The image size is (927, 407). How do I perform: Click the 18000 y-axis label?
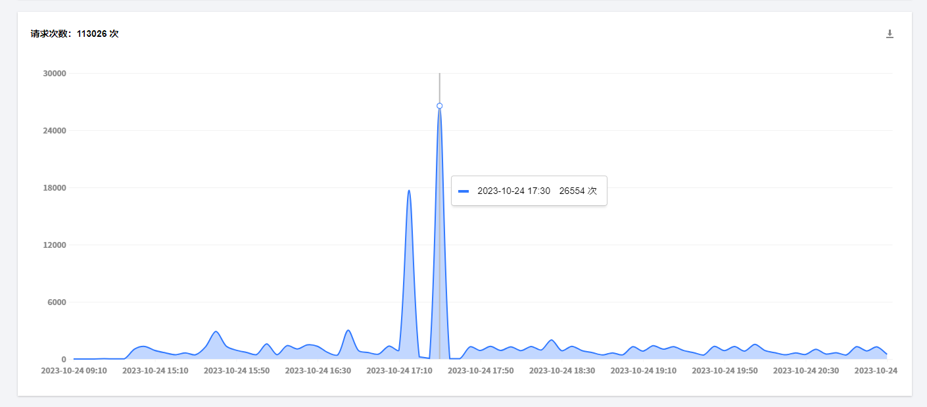(55, 188)
